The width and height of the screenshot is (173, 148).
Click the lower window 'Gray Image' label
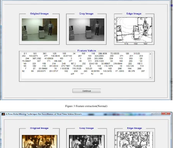pos(86,128)
